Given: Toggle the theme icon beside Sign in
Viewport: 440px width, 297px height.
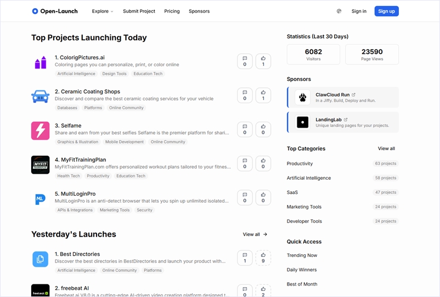Looking at the screenshot, I should [x=339, y=11].
